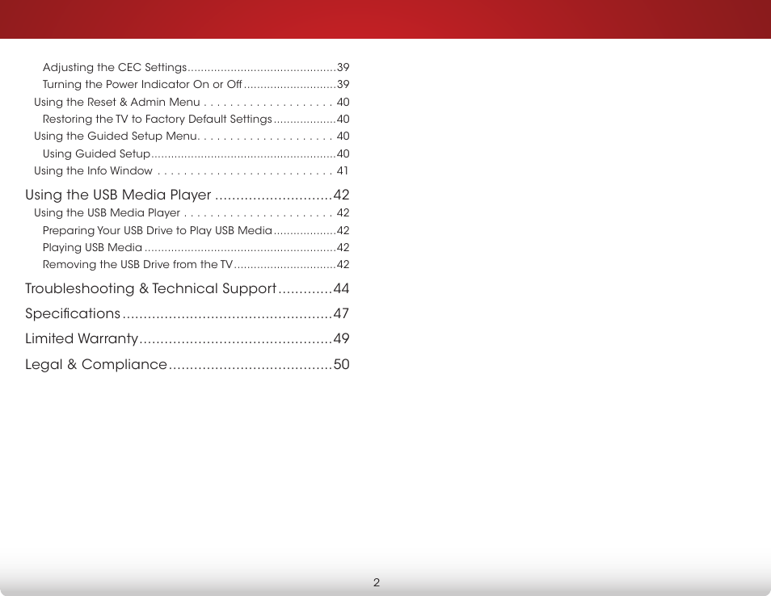Viewport: 771px width, 596px height.
Task: Go to 'Removing the USB Drive from the TV'
Action: pyautogui.click(x=196, y=264)
